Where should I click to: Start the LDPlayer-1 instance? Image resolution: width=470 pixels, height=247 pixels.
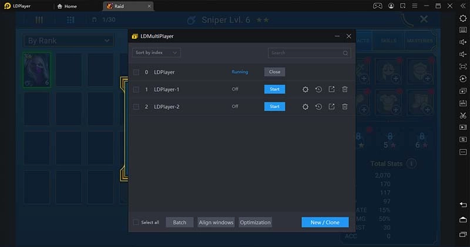[274, 89]
